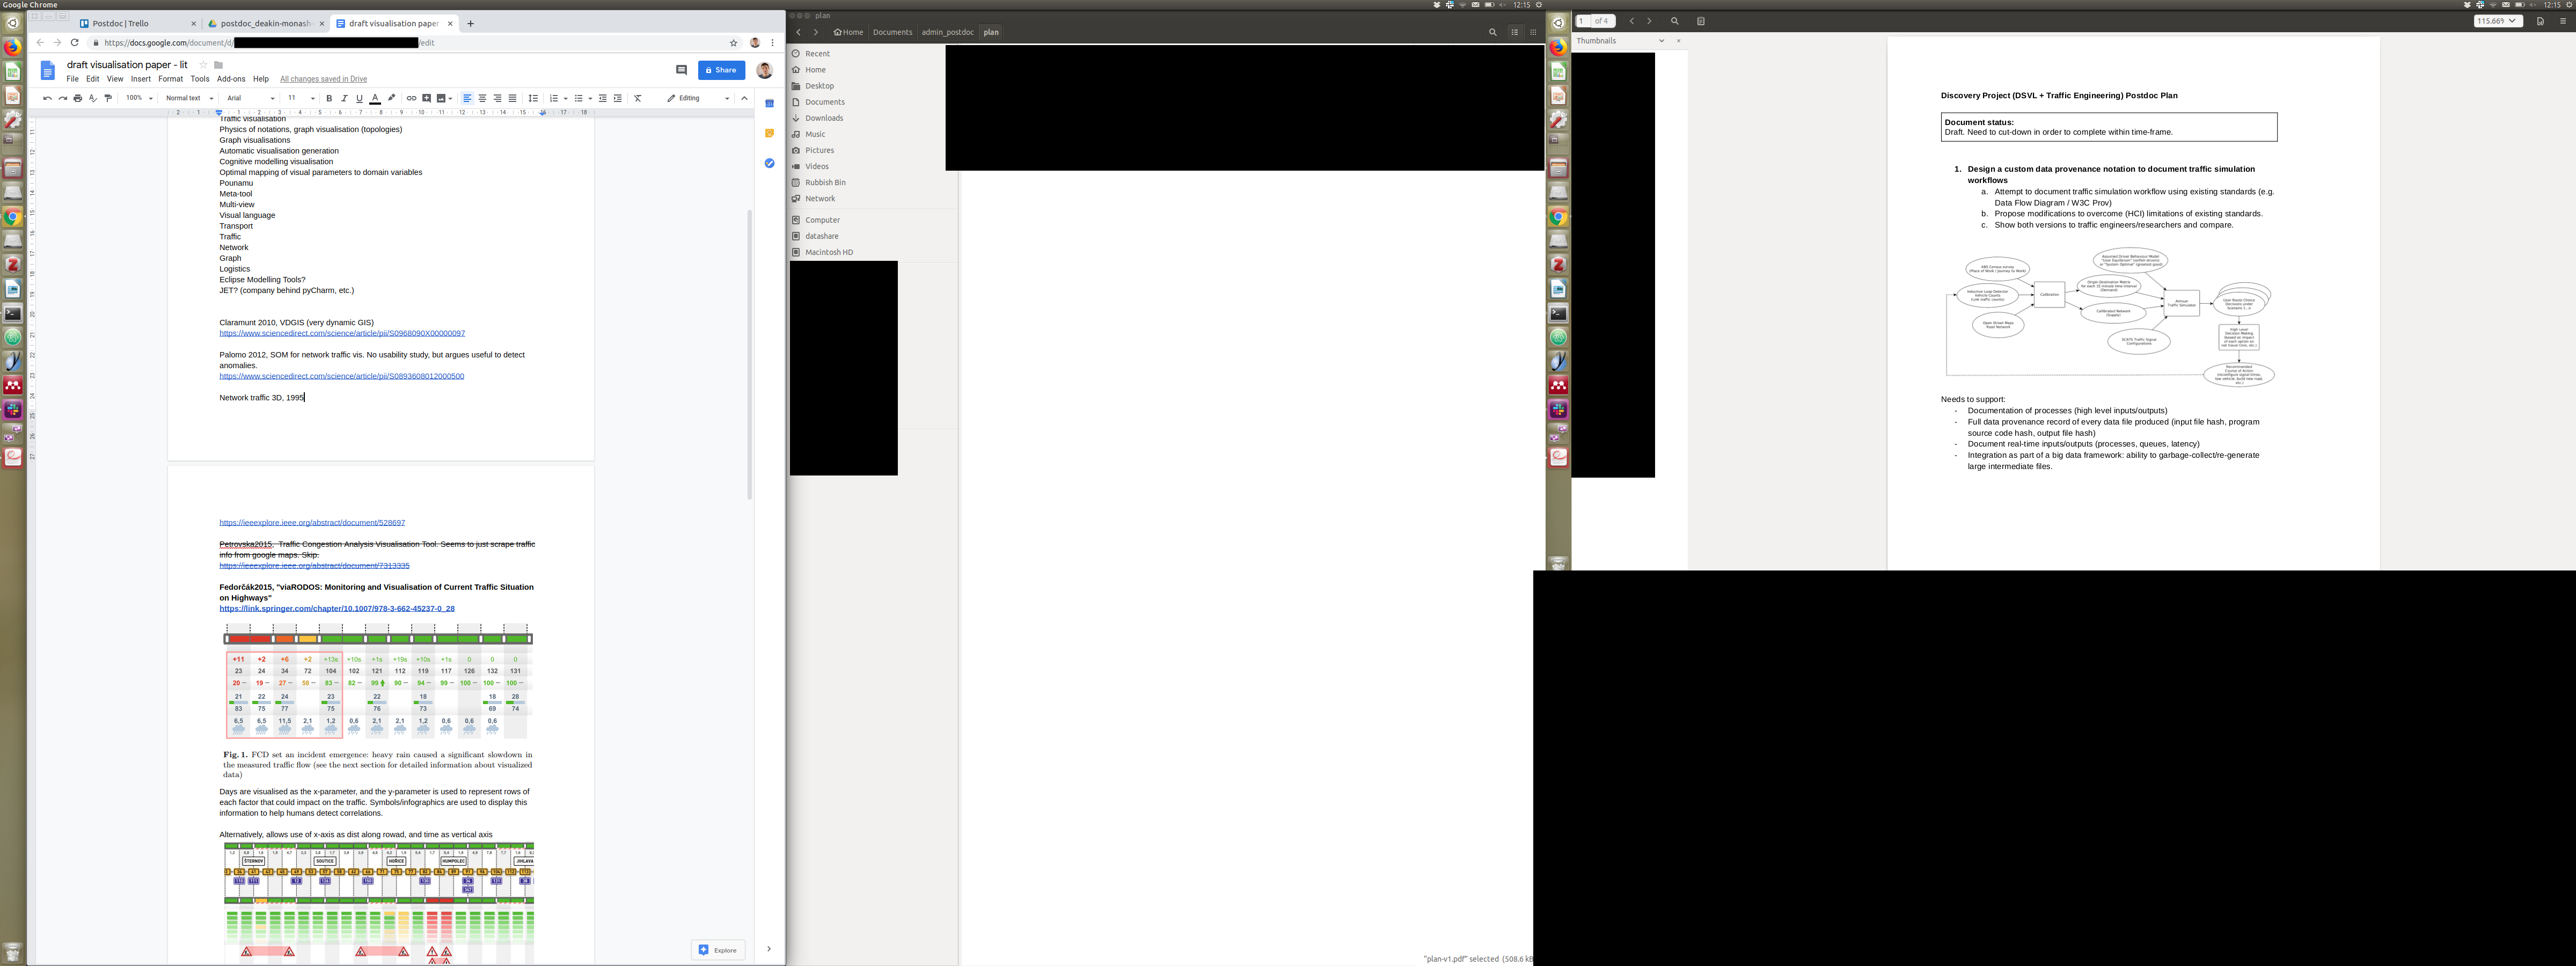Click the insert link icon
The width and height of the screenshot is (2576, 966).
[x=411, y=98]
